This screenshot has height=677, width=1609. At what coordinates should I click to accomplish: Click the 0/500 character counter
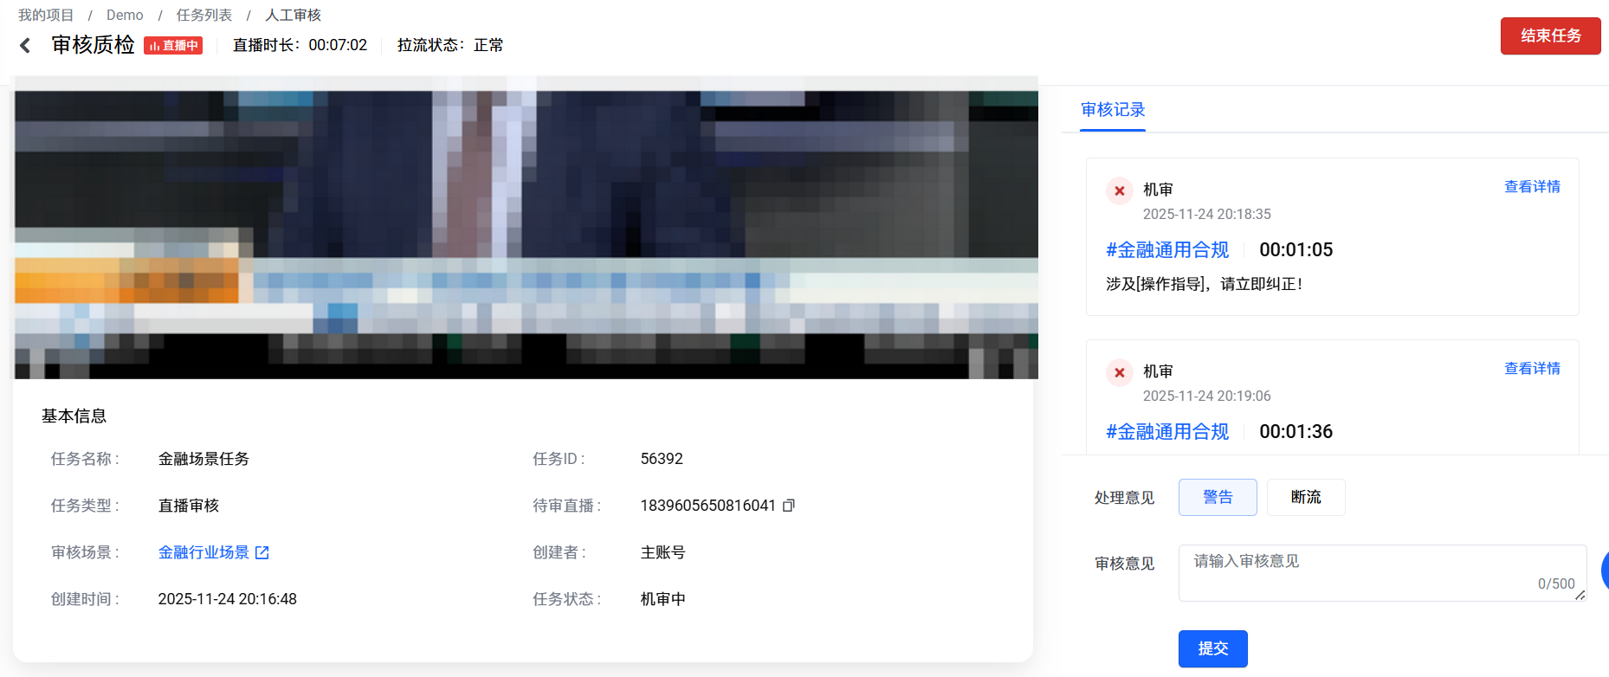(x=1556, y=584)
